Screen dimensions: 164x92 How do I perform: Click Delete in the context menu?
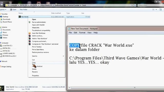point(34,69)
